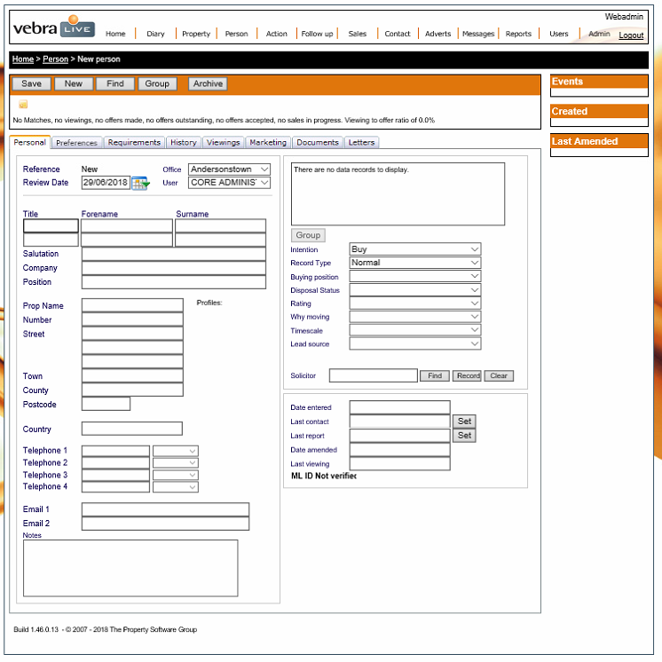Click the yellow note icon below Save
The width and height of the screenshot is (662, 662).
(x=23, y=104)
